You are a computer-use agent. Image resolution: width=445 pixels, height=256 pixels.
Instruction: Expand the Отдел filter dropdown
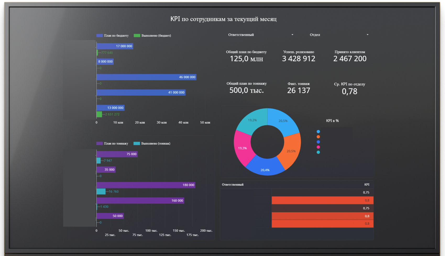click(x=339, y=35)
